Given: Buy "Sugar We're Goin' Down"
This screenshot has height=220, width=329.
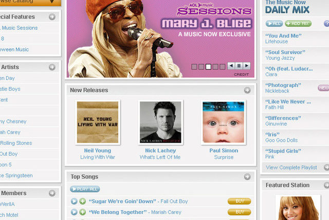Looking at the screenshot, I should tap(239, 201).
